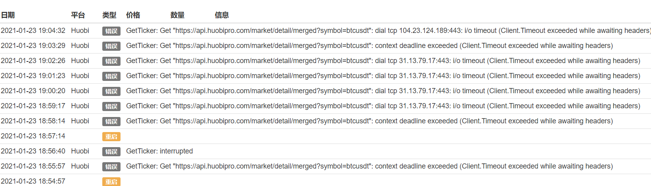Click the orange 重启 badge at 18:57:14

pos(111,136)
